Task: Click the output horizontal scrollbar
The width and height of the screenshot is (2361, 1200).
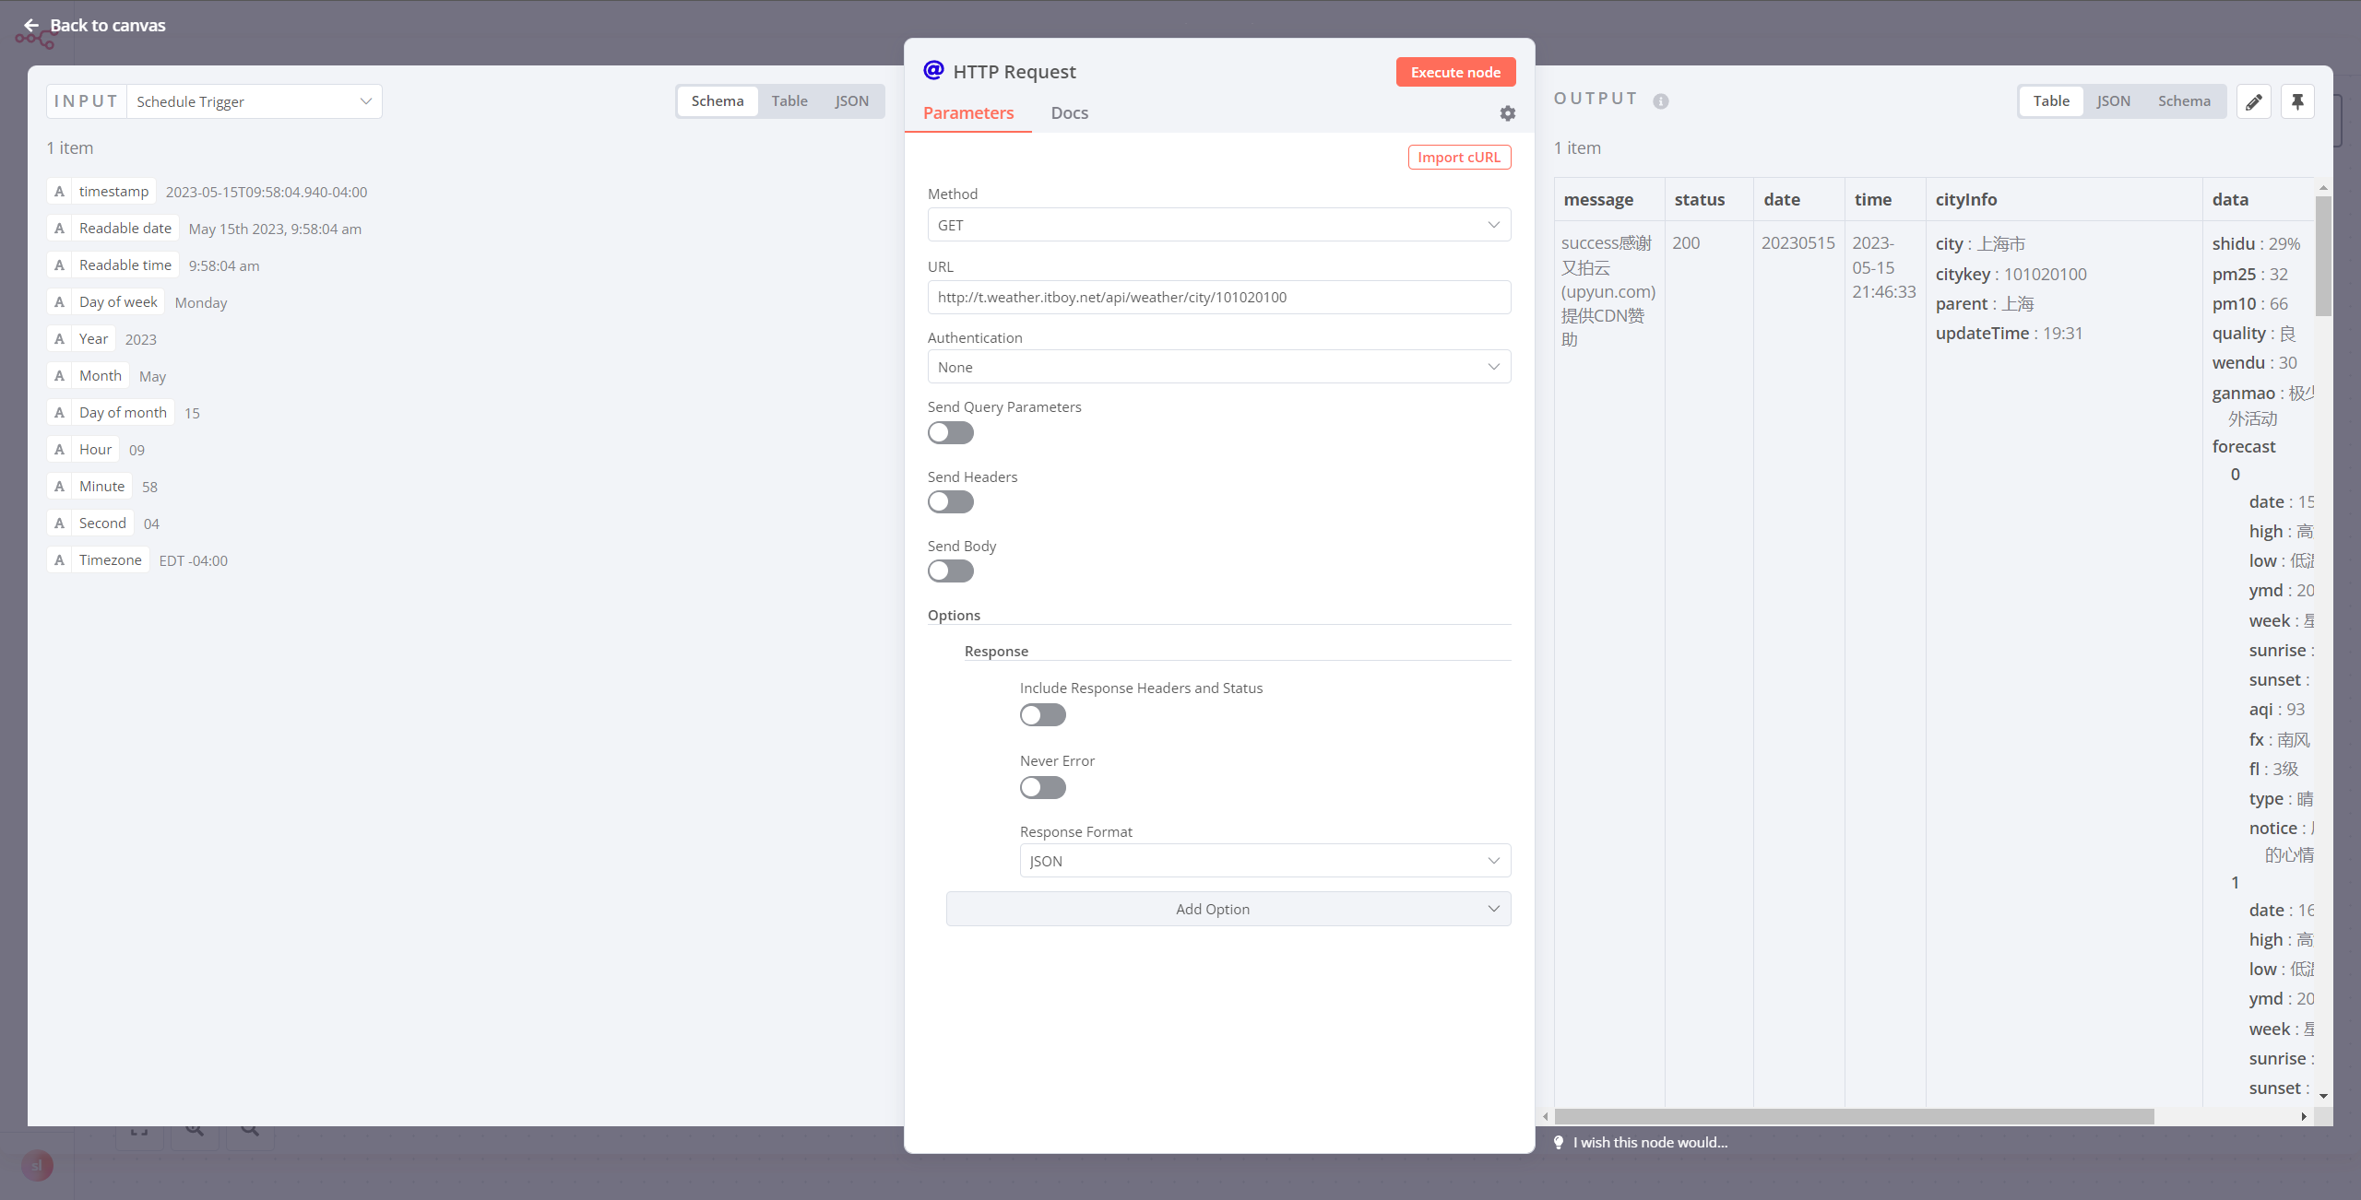Action: coord(1854,1116)
